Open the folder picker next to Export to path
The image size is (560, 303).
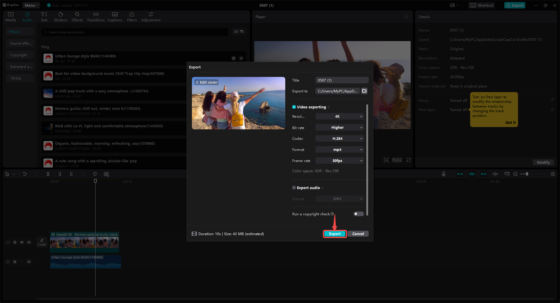click(364, 91)
